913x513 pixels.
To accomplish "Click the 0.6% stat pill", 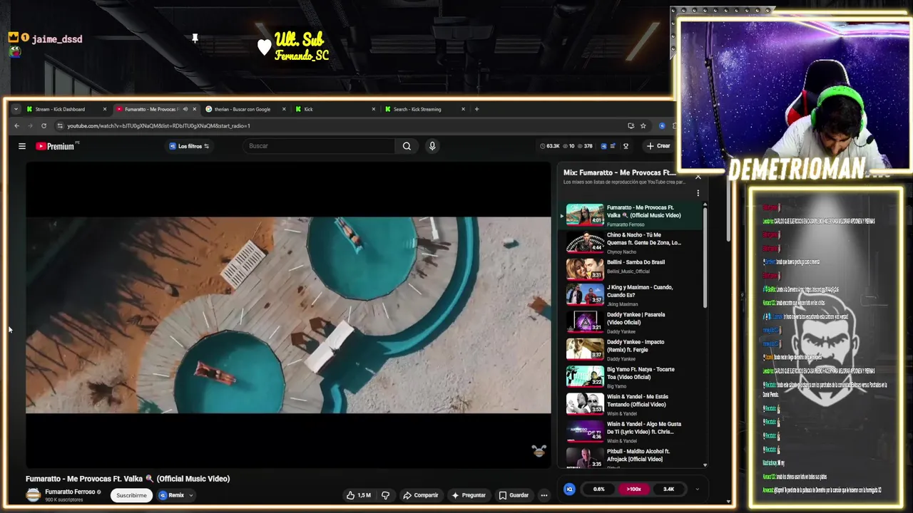I will click(599, 489).
